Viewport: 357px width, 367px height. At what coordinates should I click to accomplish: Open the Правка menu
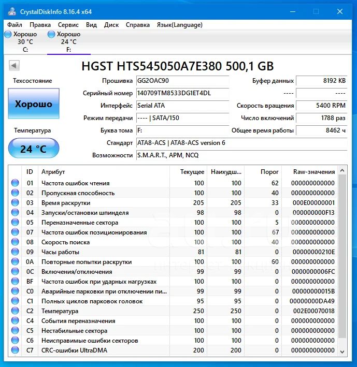pyautogui.click(x=40, y=25)
